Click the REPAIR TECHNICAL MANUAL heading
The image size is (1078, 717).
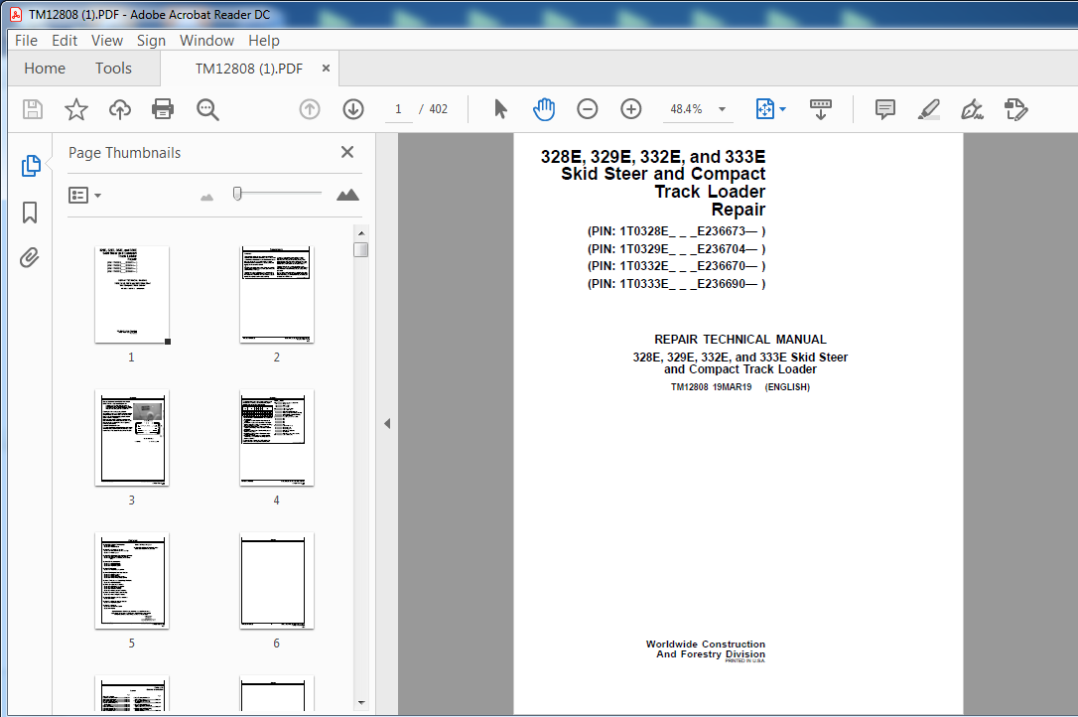click(x=741, y=340)
